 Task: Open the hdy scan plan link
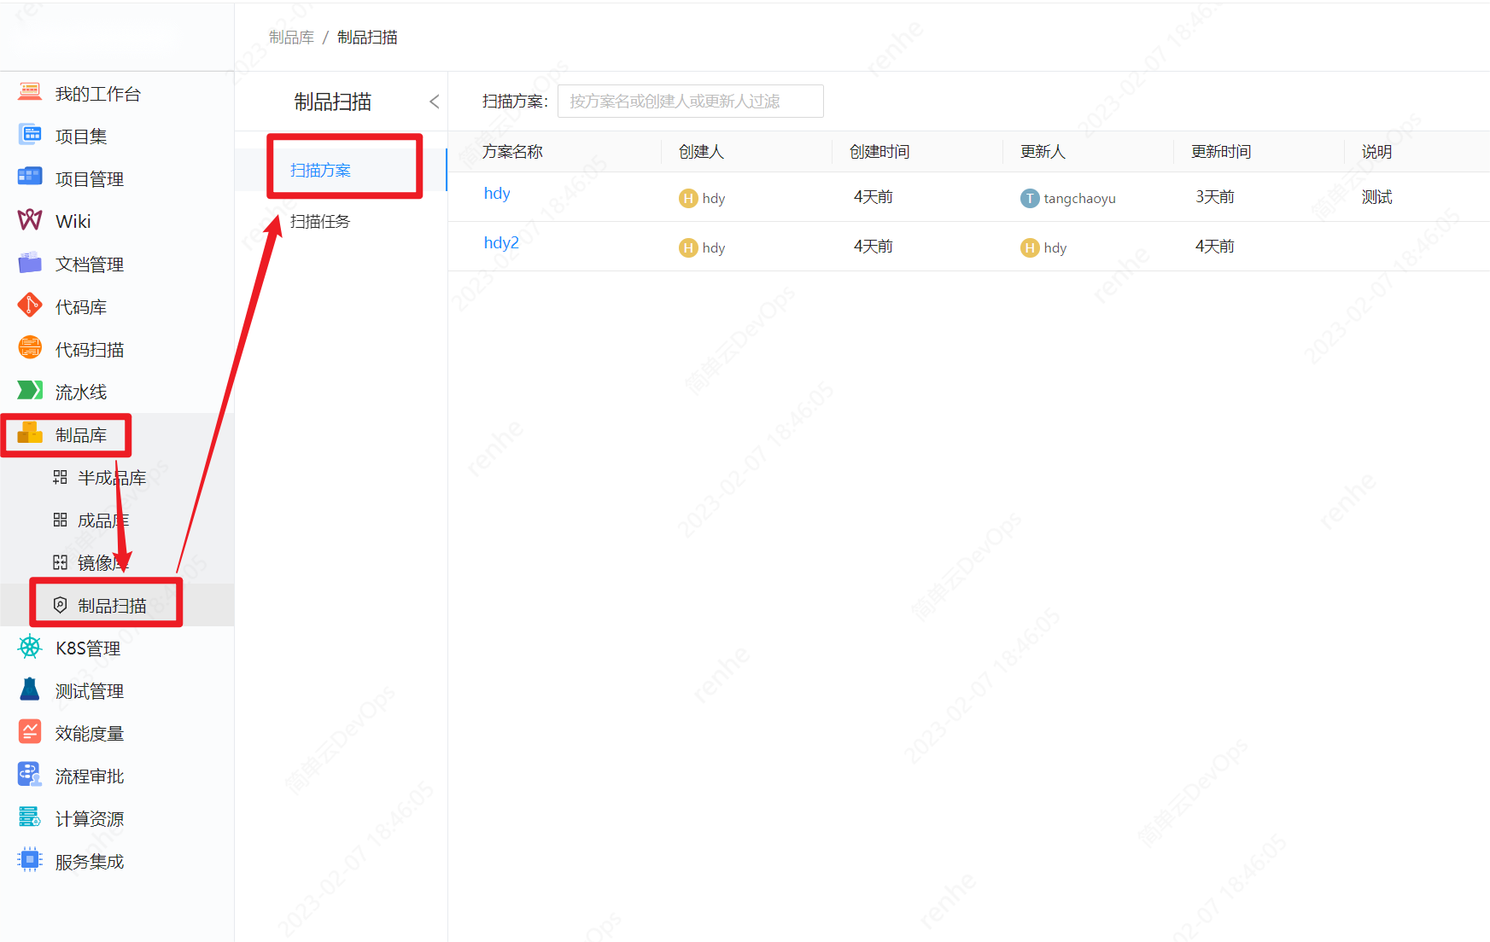coord(497,194)
